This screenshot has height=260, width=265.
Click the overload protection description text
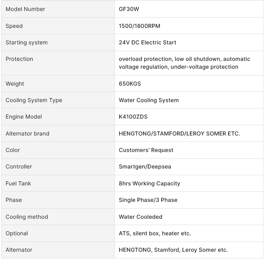tap(184, 63)
